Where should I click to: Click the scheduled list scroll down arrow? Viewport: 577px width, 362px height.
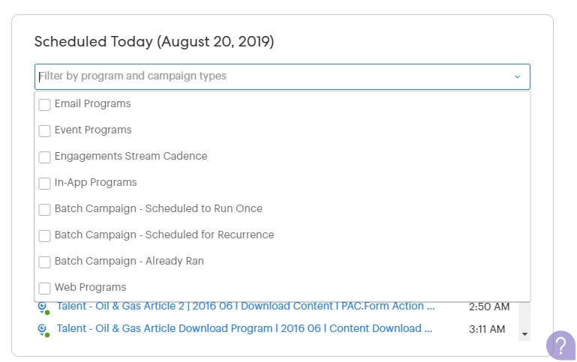pos(524,334)
